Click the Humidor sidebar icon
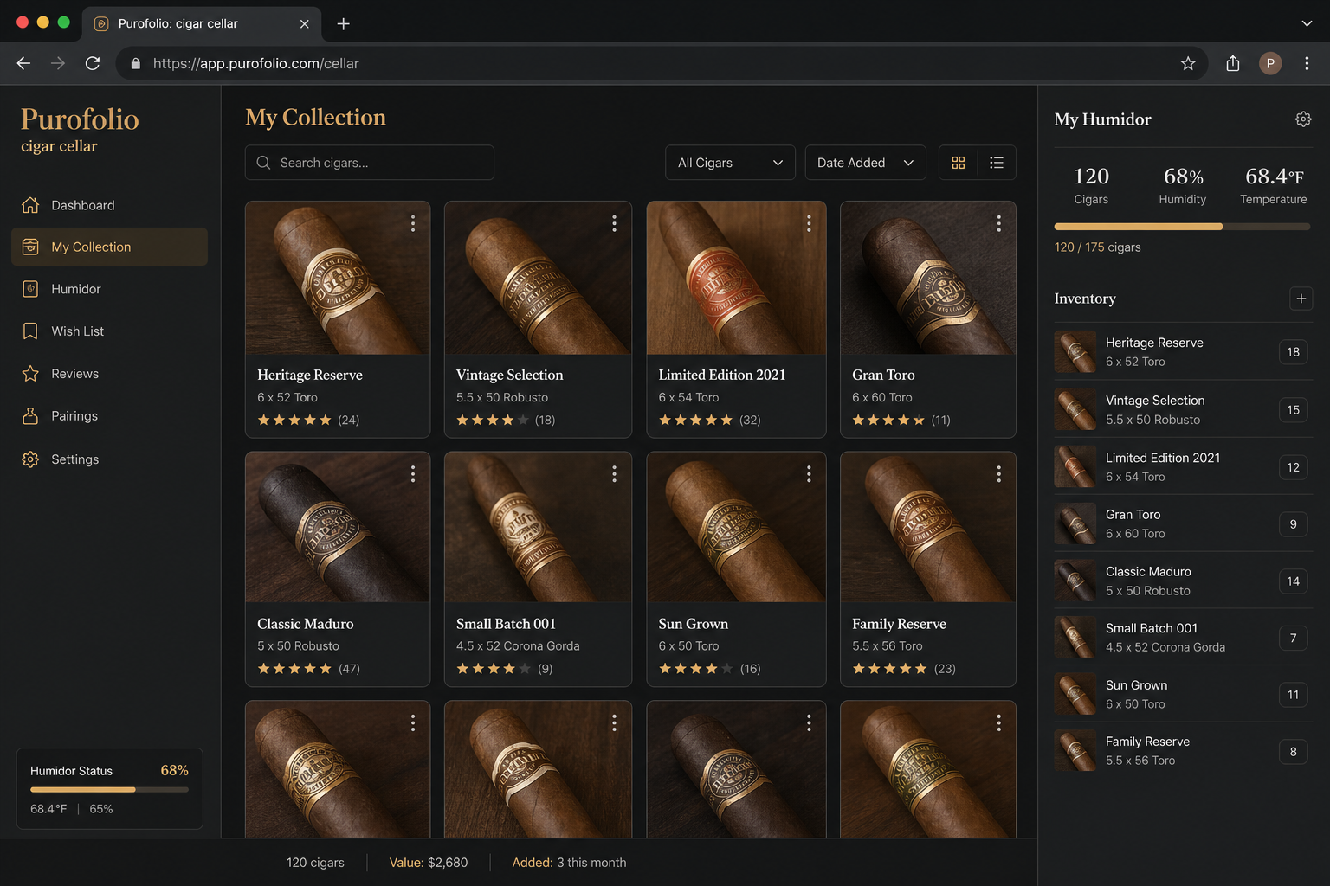 click(x=30, y=289)
